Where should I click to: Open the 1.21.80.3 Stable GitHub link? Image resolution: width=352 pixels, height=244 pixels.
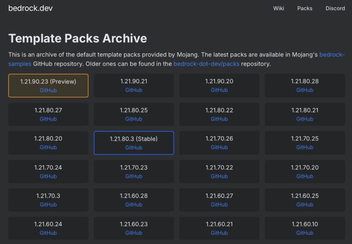tap(134, 147)
